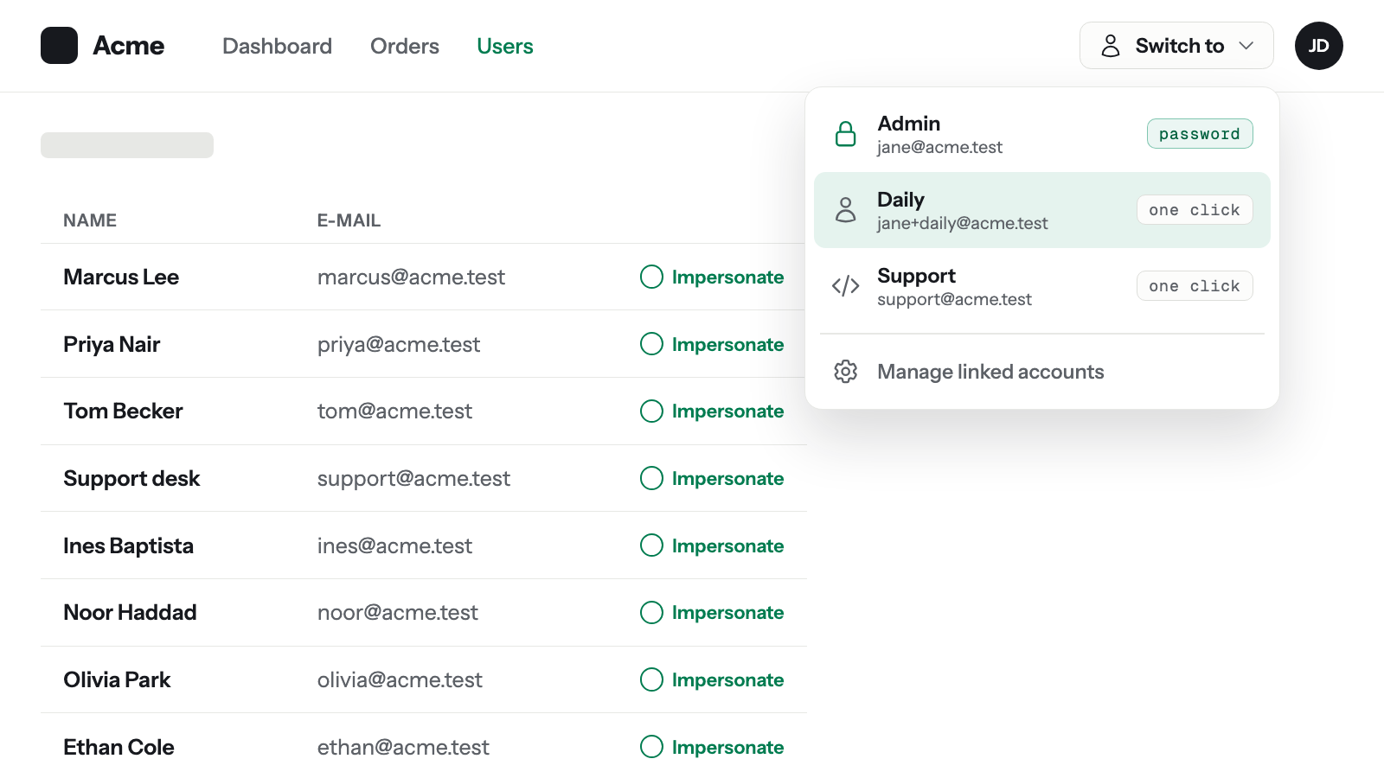The image size is (1384, 778).
Task: Impersonate Ethan Cole
Action: [x=712, y=747]
